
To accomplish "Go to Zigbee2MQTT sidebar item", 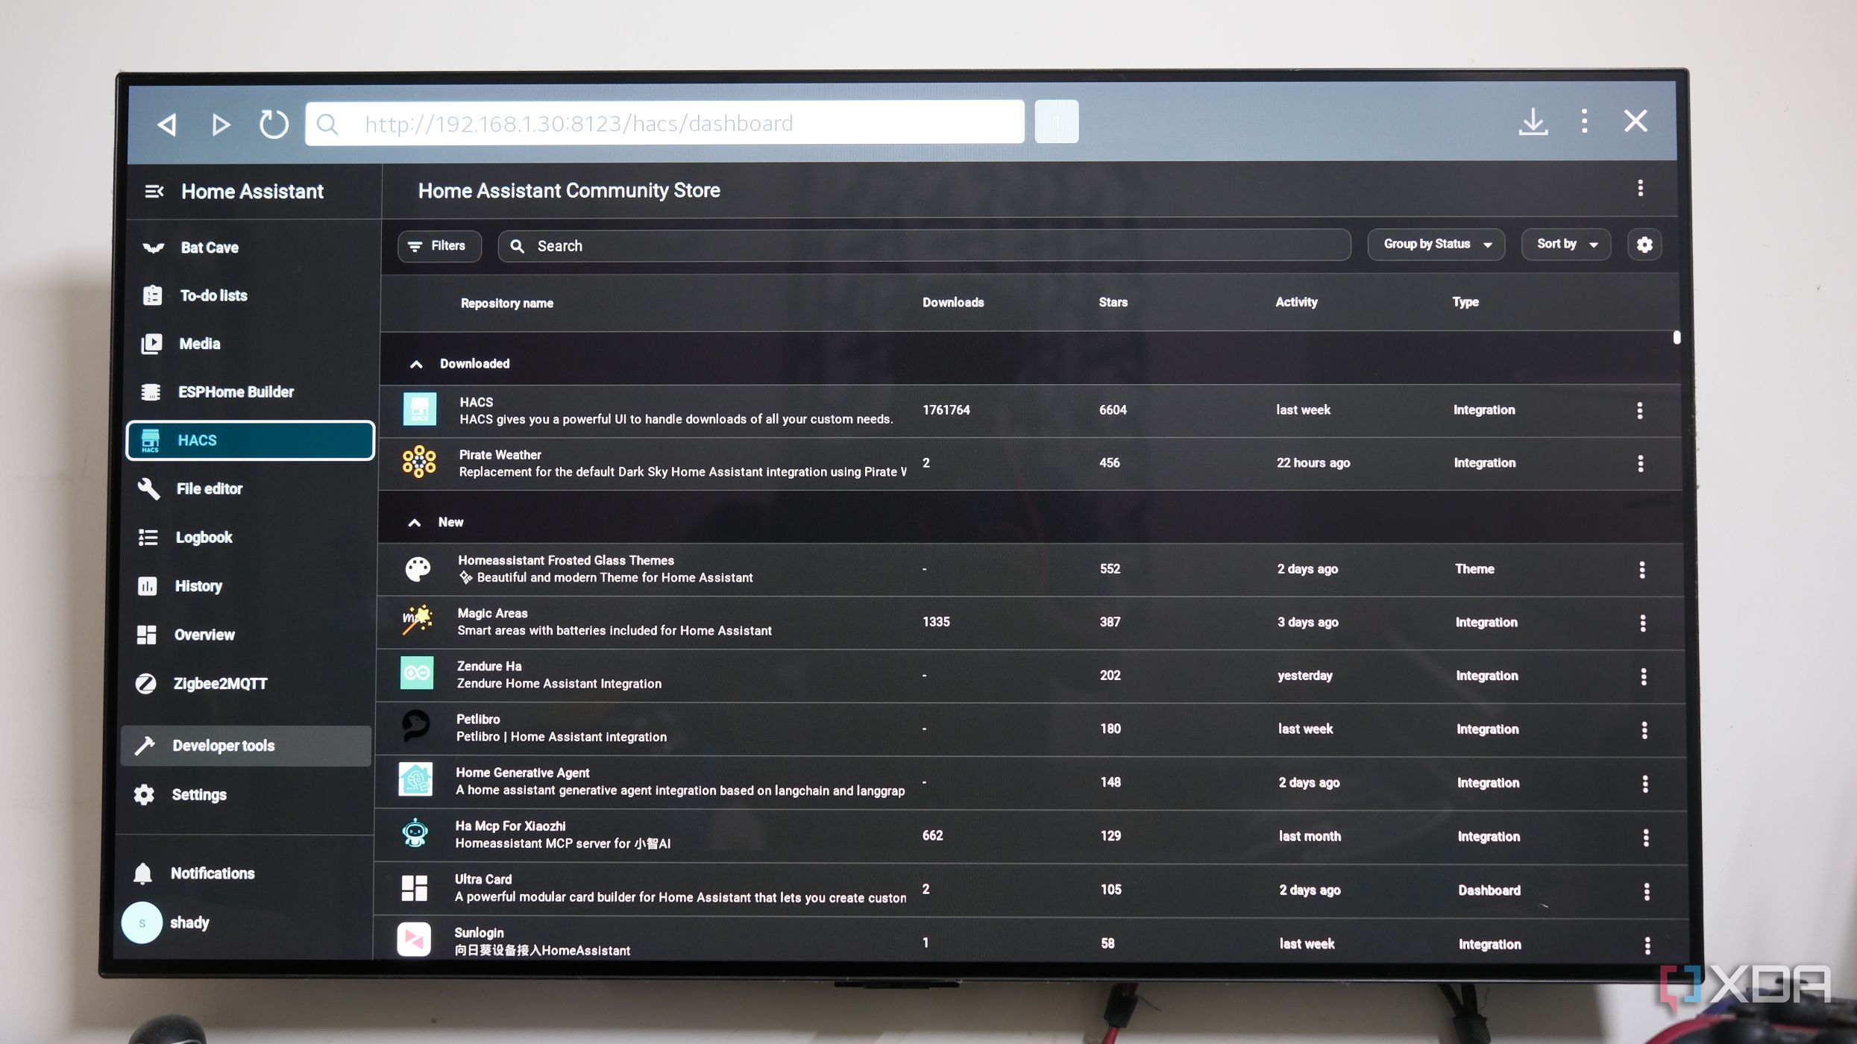I will [x=220, y=684].
